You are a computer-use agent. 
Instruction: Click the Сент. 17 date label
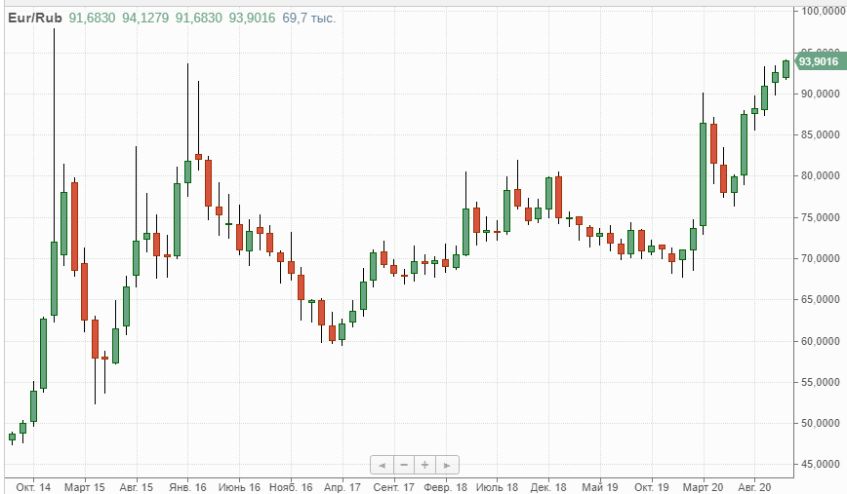[x=394, y=487]
